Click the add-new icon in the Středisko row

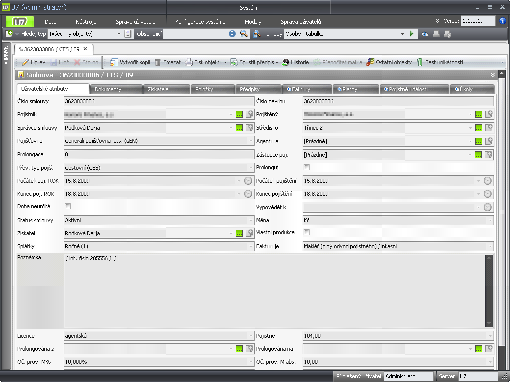point(489,128)
